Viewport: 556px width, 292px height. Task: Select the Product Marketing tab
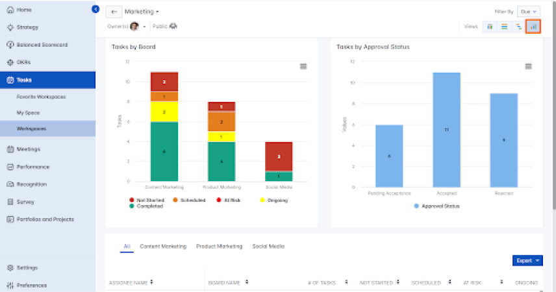point(219,247)
